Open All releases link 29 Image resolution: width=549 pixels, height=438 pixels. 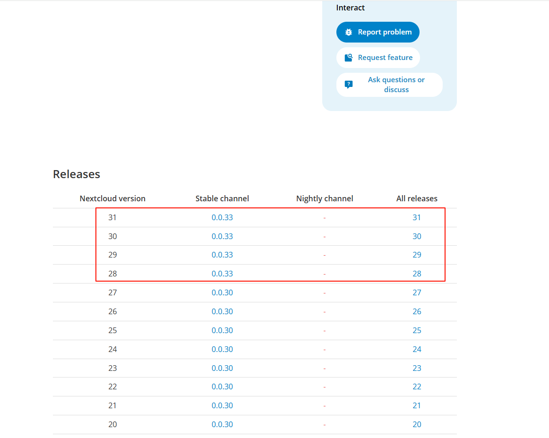tap(417, 255)
